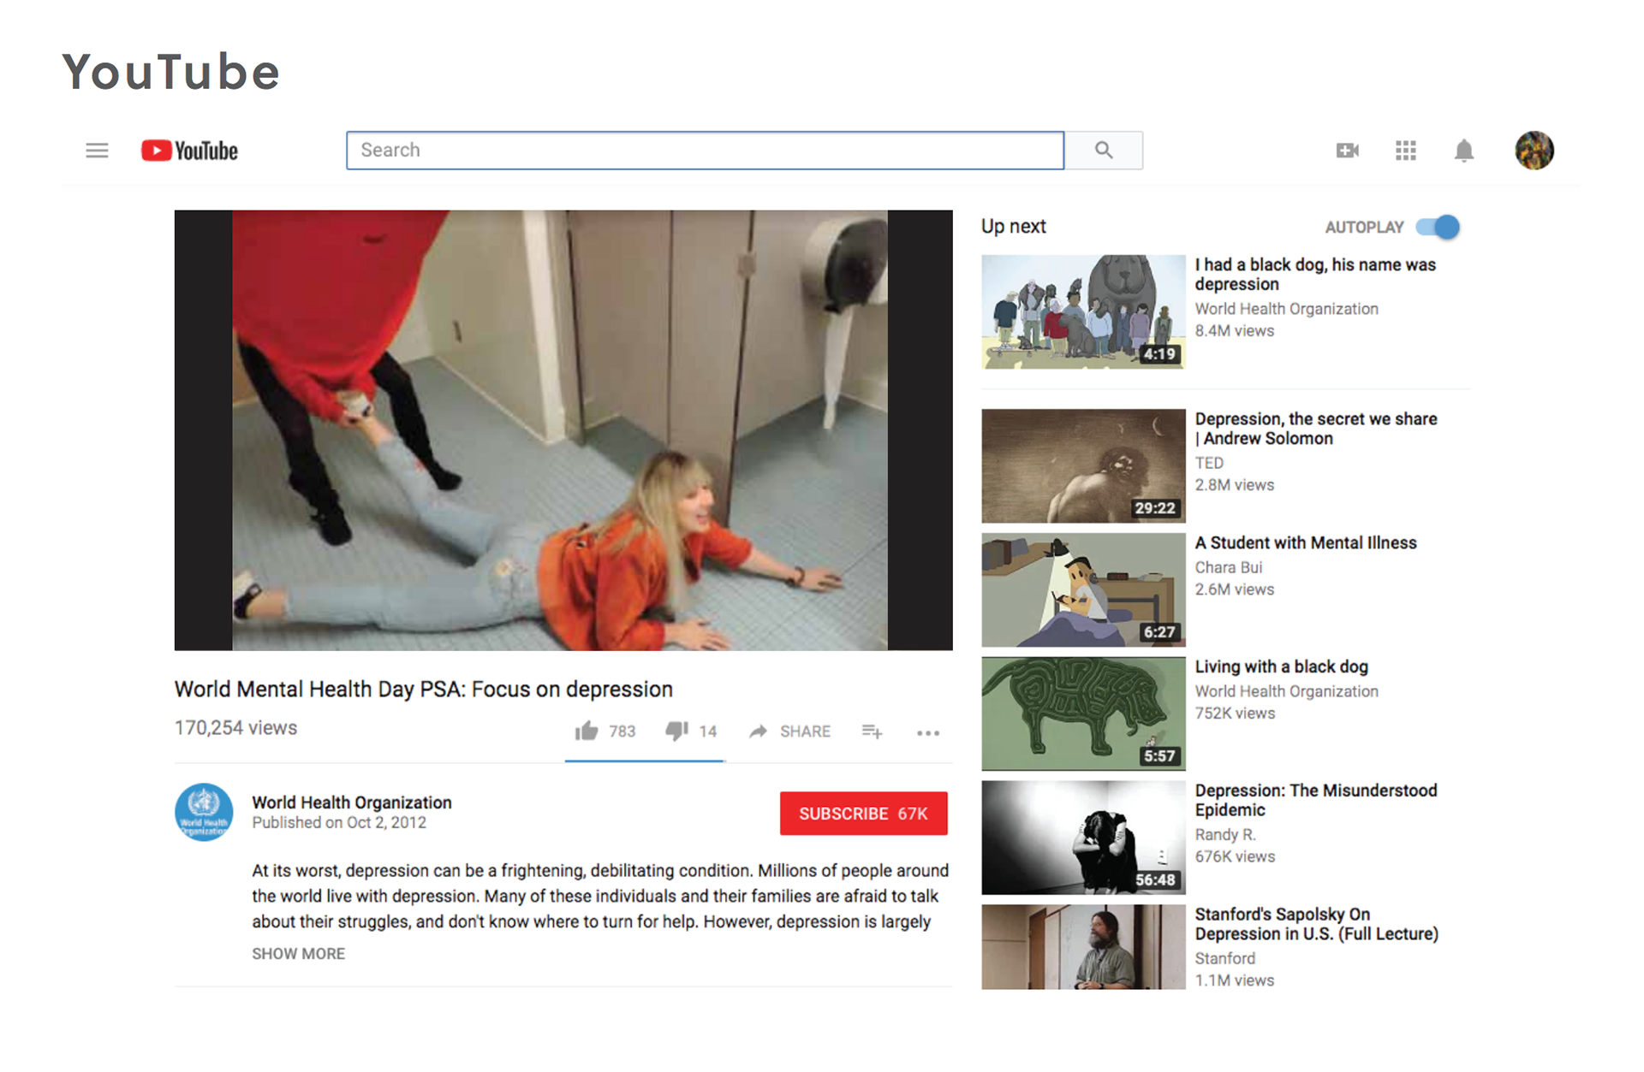
Task: Open "Stanford's Sapolsky On Depression" title
Action: (1316, 924)
